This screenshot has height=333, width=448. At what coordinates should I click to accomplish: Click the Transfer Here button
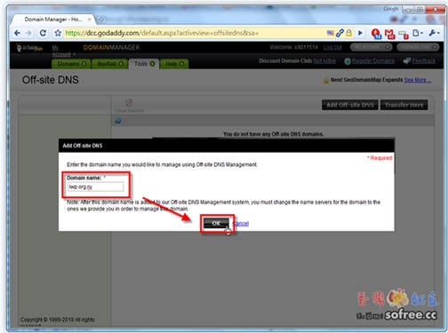(404, 105)
